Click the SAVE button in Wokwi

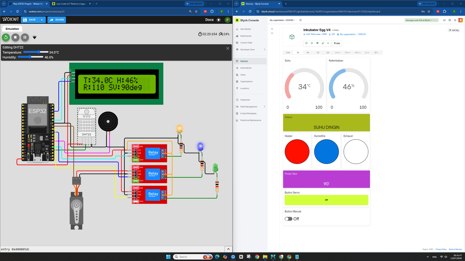[x=30, y=20]
